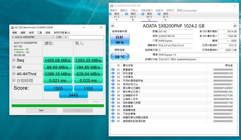Click the CrystalDiskInfo title bar app icon
The height and width of the screenshot is (140, 241).
pos(112,5)
